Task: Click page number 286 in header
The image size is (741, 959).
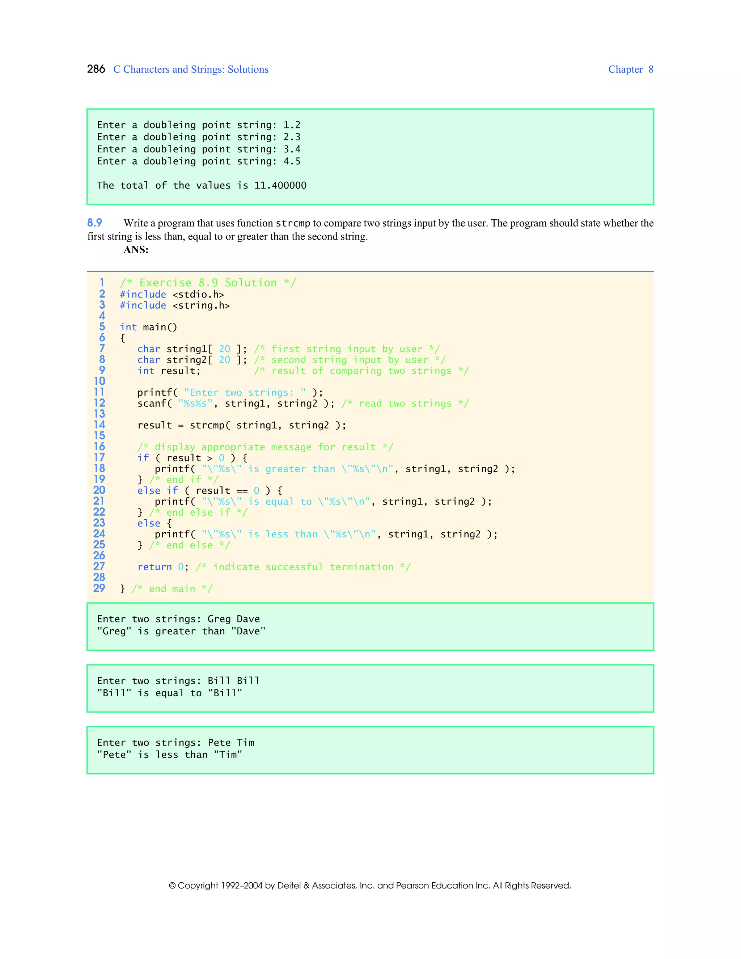Action: pos(96,69)
